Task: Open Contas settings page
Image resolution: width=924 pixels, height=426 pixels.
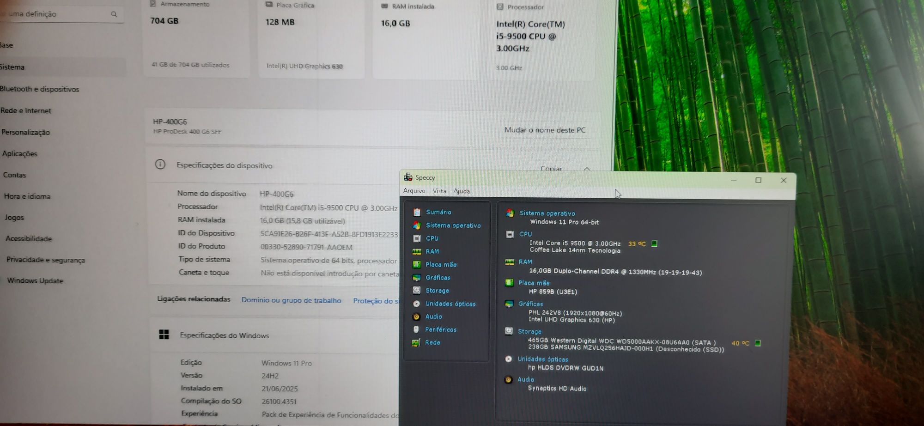Action: point(14,175)
